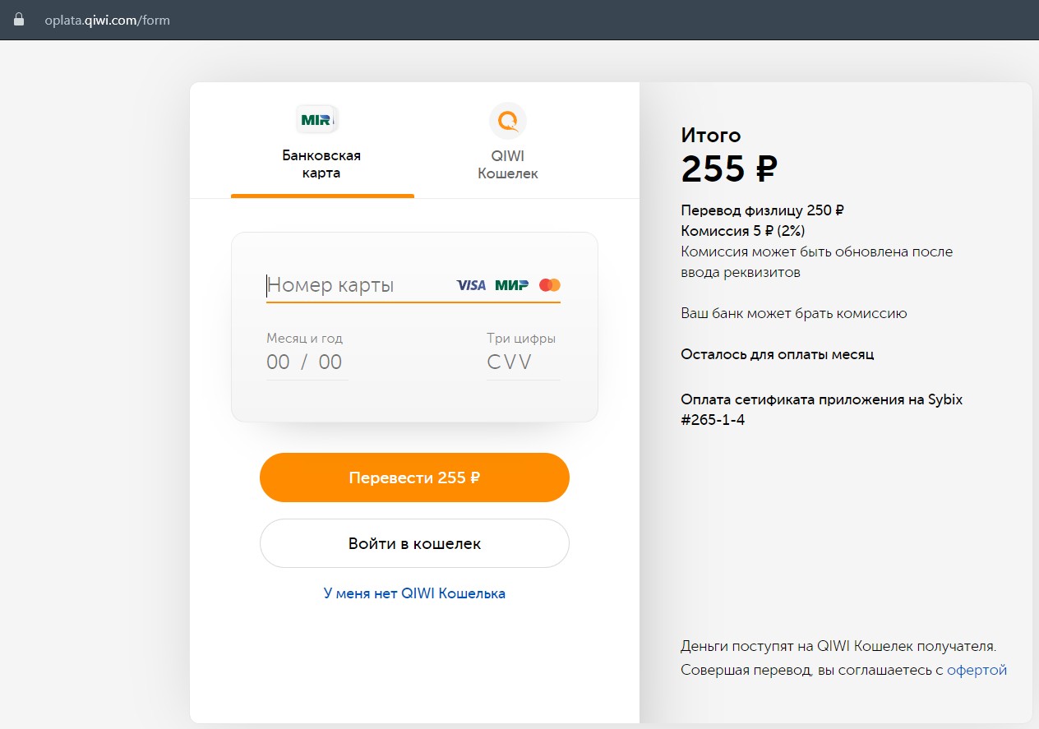Click the Перевод физлицу 250 ₽ line

pos(762,210)
